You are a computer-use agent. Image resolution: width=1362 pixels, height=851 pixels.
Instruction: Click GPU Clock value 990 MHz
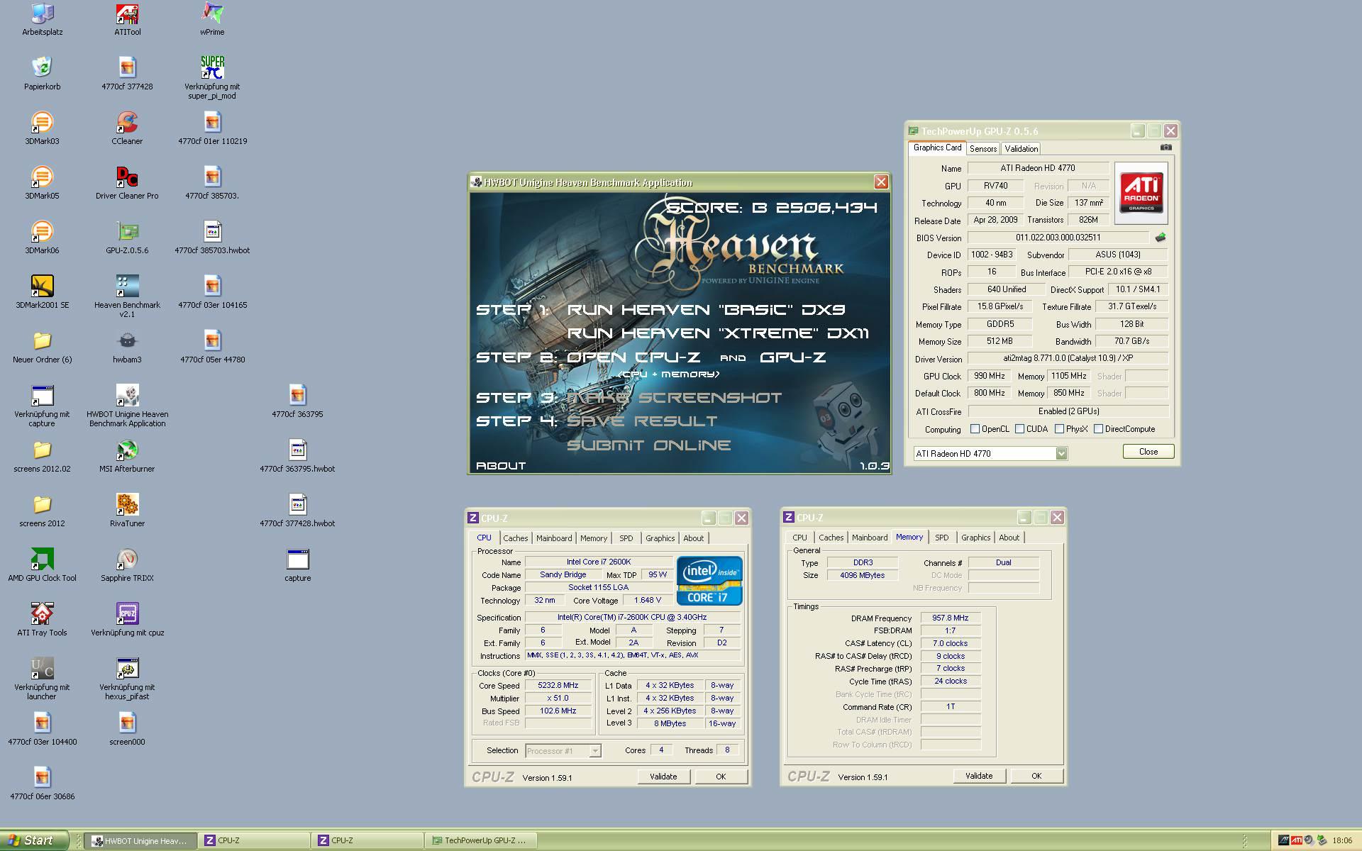(989, 376)
